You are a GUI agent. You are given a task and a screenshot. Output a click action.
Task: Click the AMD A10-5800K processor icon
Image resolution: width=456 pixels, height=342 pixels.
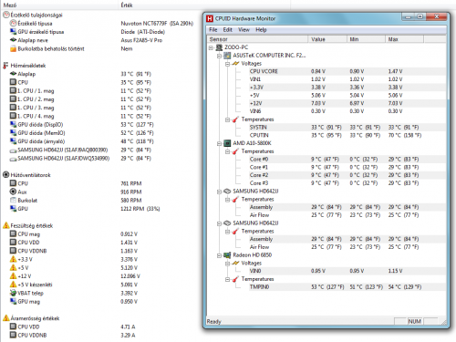click(227, 143)
